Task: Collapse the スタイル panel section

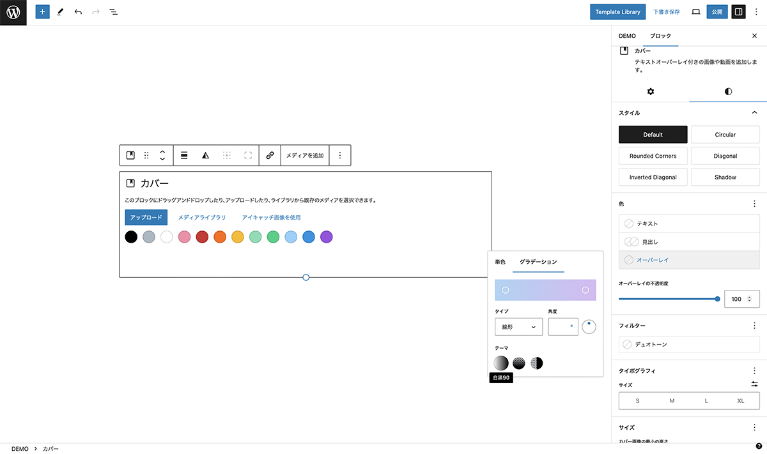Action: click(754, 113)
